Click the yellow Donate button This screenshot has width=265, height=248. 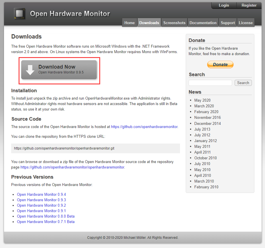click(x=220, y=65)
